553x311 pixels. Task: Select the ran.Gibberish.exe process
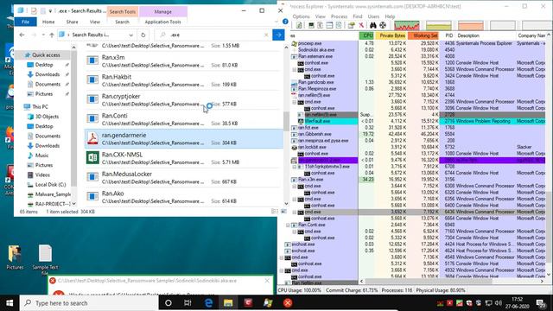(x=417, y=134)
